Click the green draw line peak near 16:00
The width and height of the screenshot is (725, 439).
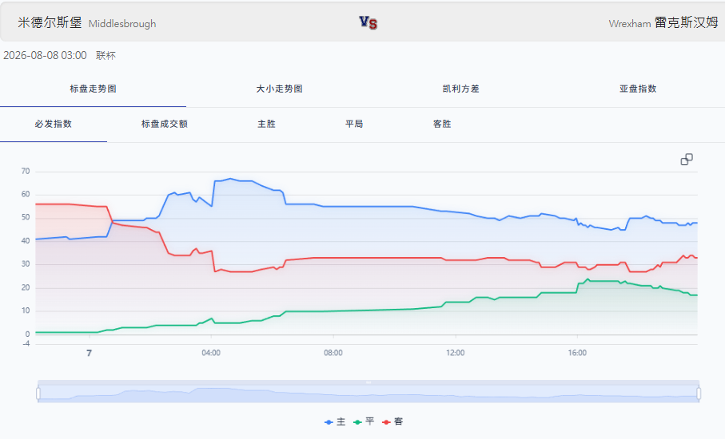(588, 279)
